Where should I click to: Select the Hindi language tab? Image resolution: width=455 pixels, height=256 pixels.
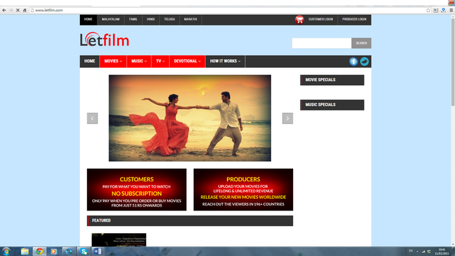pyautogui.click(x=151, y=19)
